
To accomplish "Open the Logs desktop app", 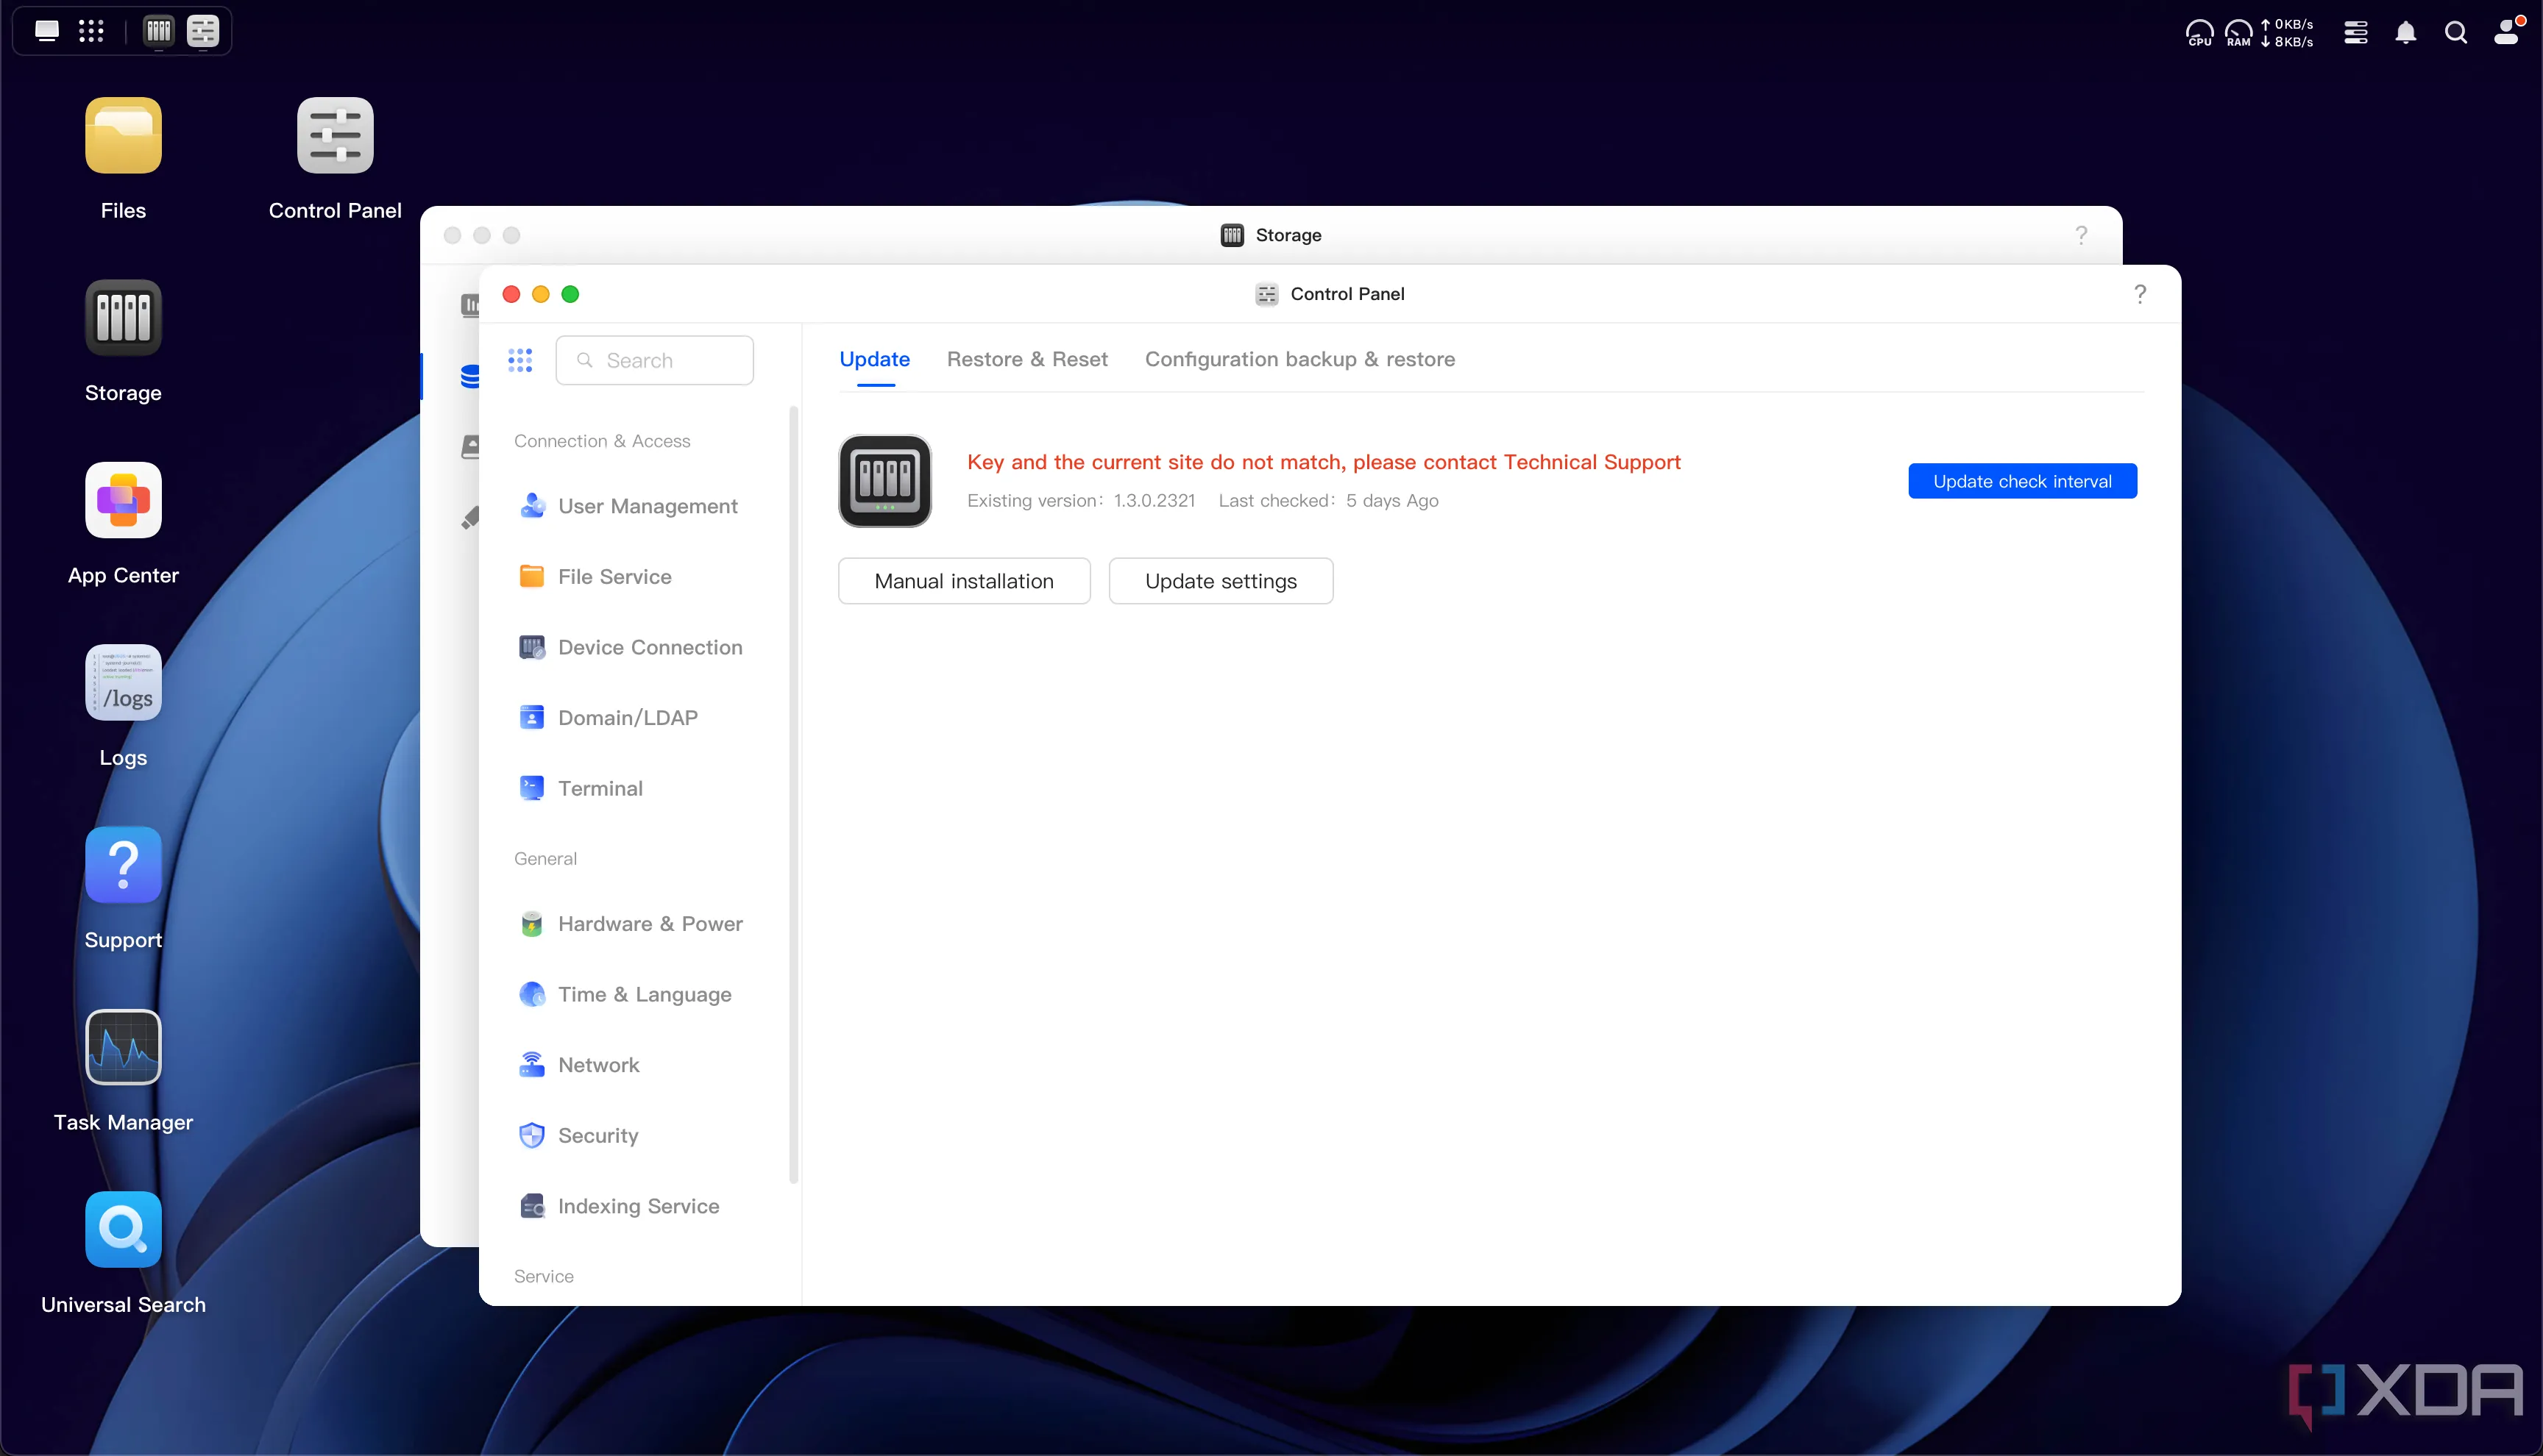I will point(123,682).
